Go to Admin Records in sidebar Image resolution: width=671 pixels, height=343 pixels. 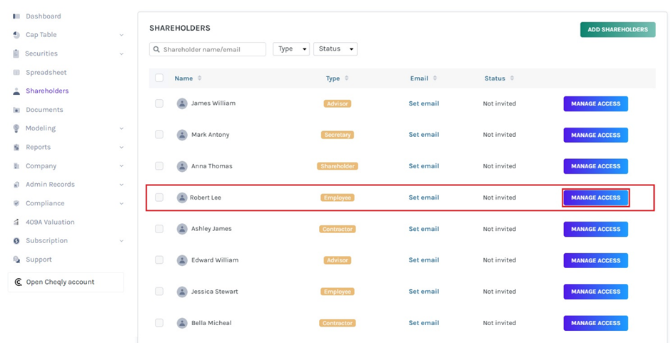(x=50, y=185)
